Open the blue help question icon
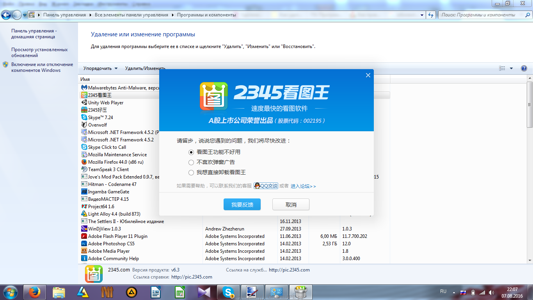Image resolution: width=533 pixels, height=300 pixels. click(x=524, y=68)
